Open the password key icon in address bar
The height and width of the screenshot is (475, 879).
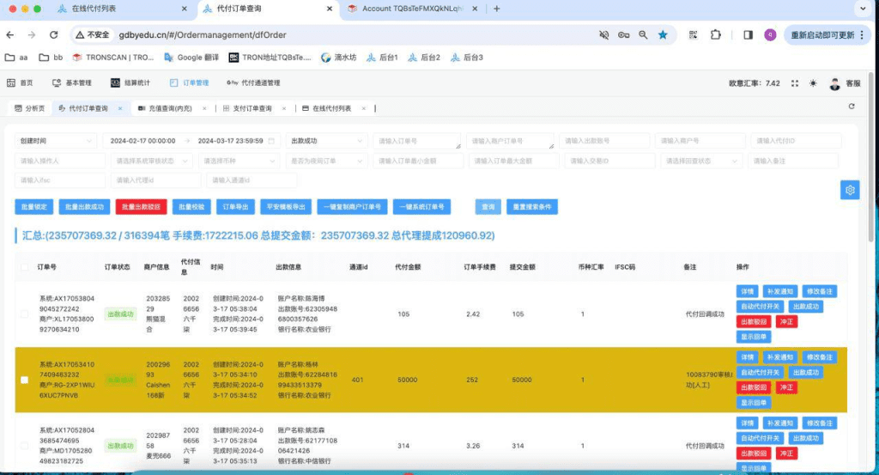623,34
